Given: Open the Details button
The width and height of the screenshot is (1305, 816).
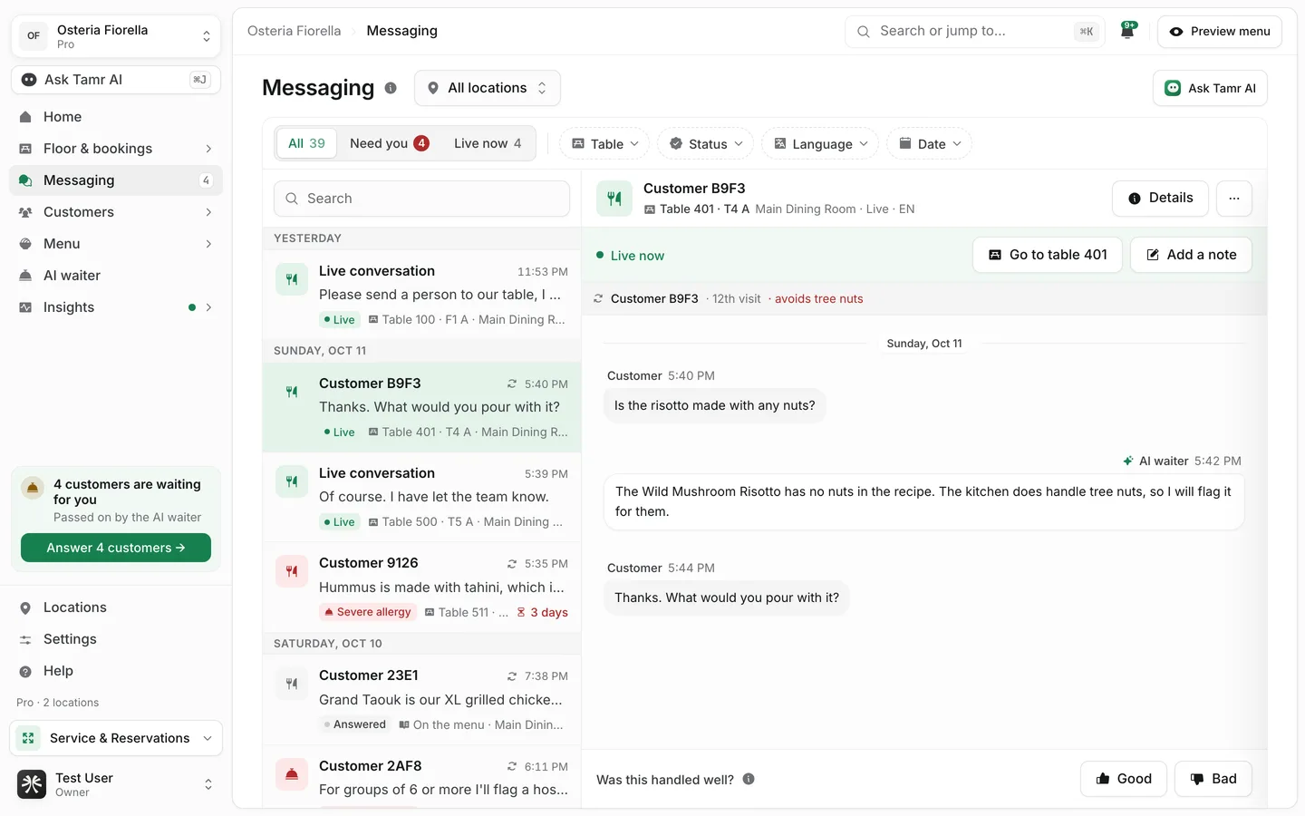Looking at the screenshot, I should pos(1160,198).
